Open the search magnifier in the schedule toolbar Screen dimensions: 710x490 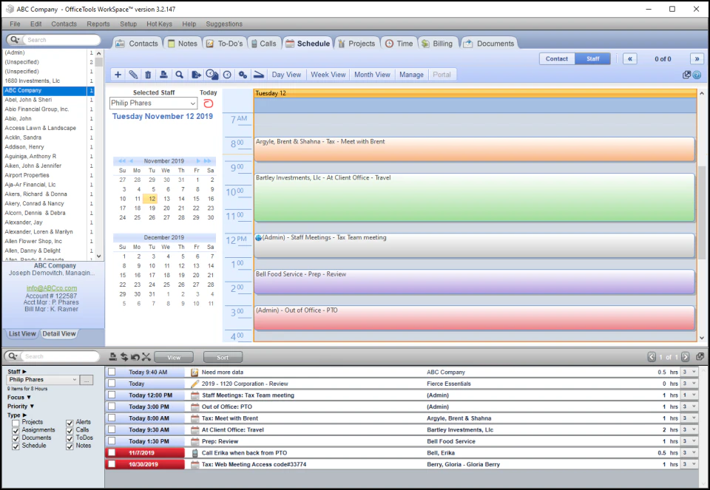click(x=180, y=74)
